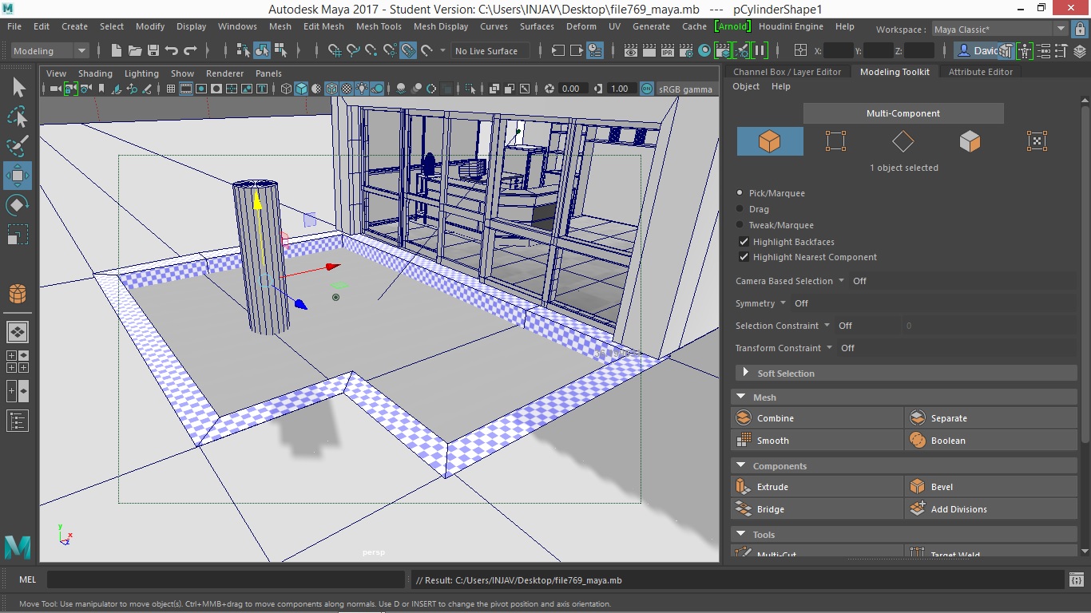Switch to Channel Box / Layer Editor tab
The height and width of the screenshot is (613, 1091).
coord(788,72)
